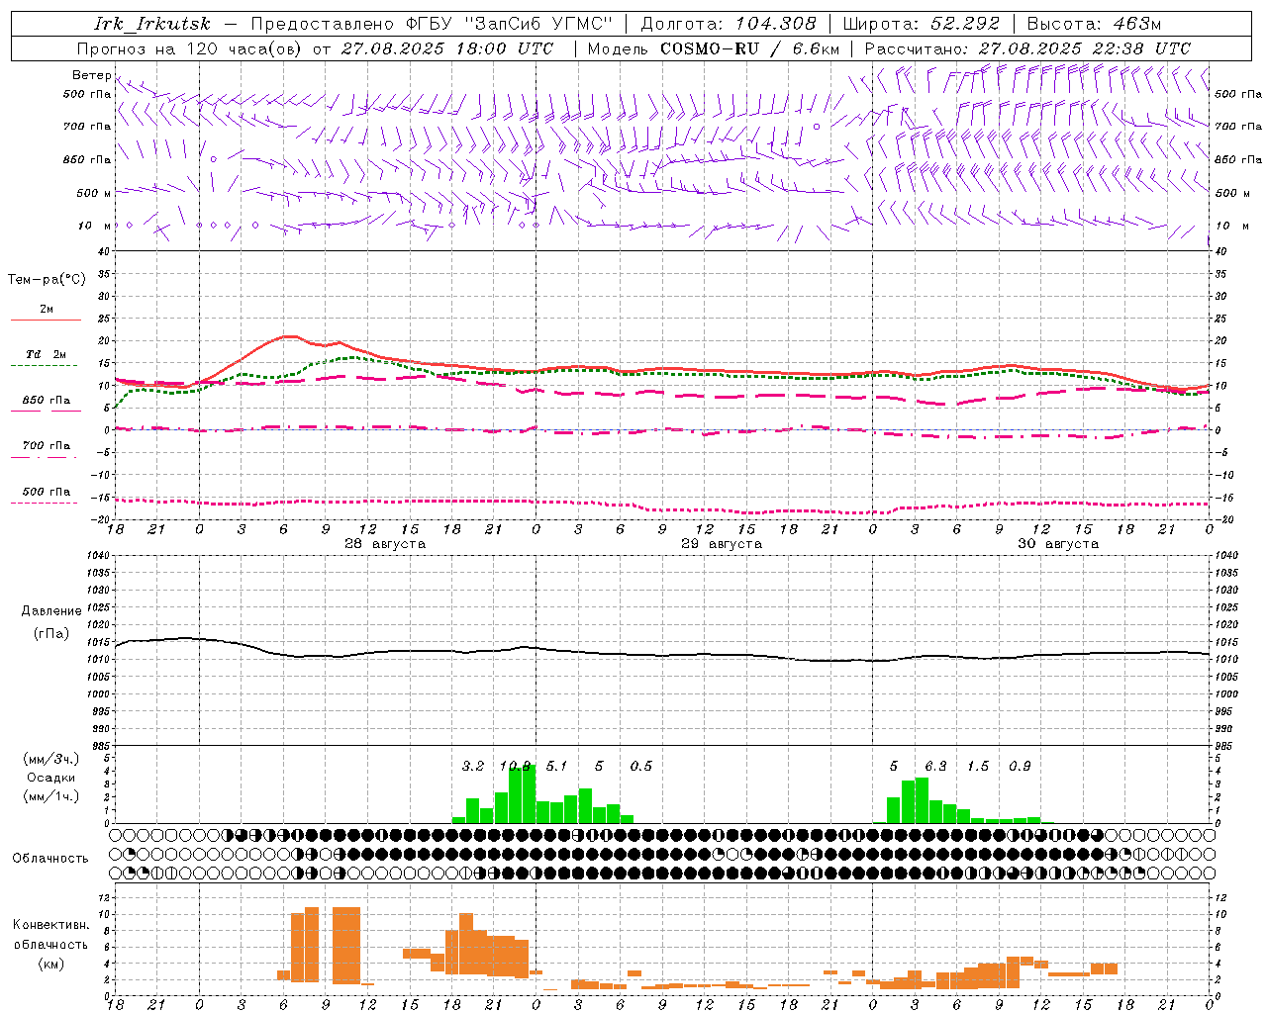Click the Давление panel label
The height and width of the screenshot is (1013, 1267).
(51, 611)
